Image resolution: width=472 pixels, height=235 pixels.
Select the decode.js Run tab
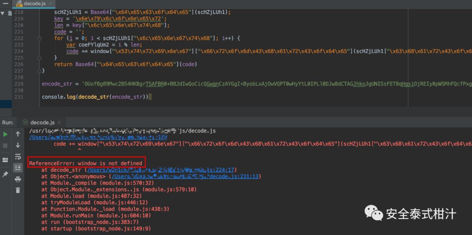point(42,123)
